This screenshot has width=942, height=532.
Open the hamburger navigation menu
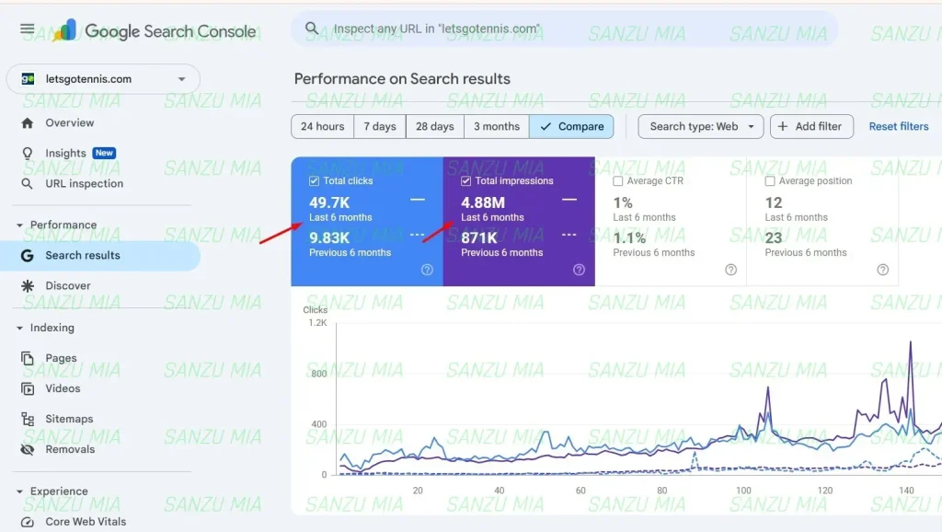click(x=27, y=28)
